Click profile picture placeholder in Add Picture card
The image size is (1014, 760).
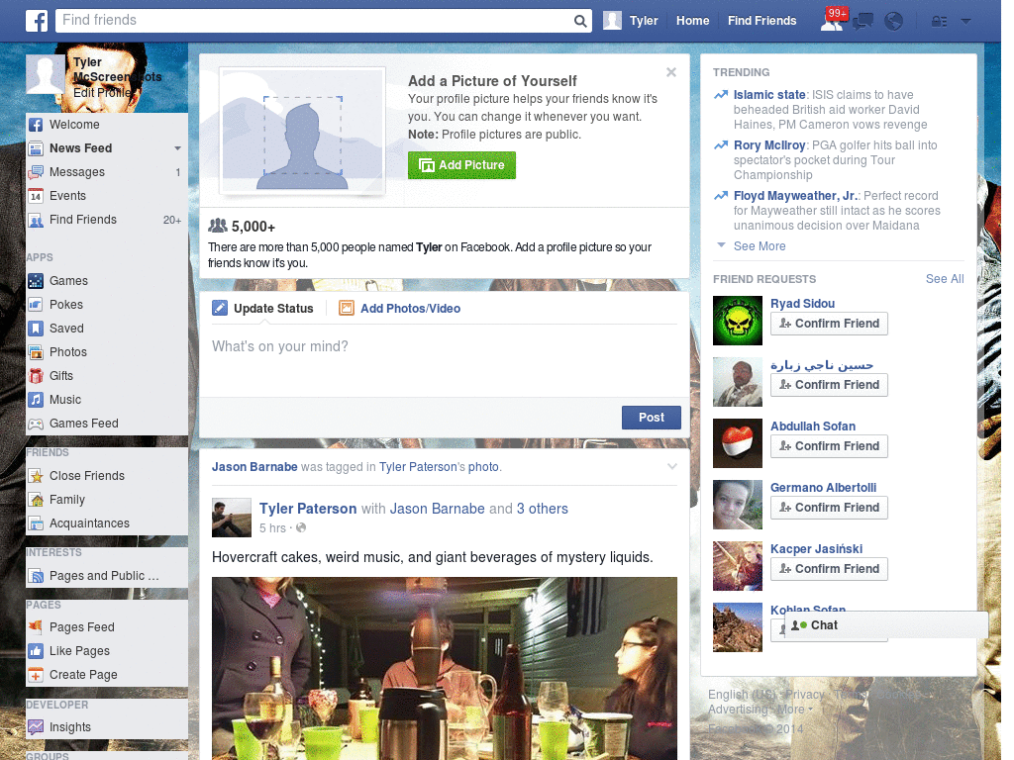click(x=303, y=130)
